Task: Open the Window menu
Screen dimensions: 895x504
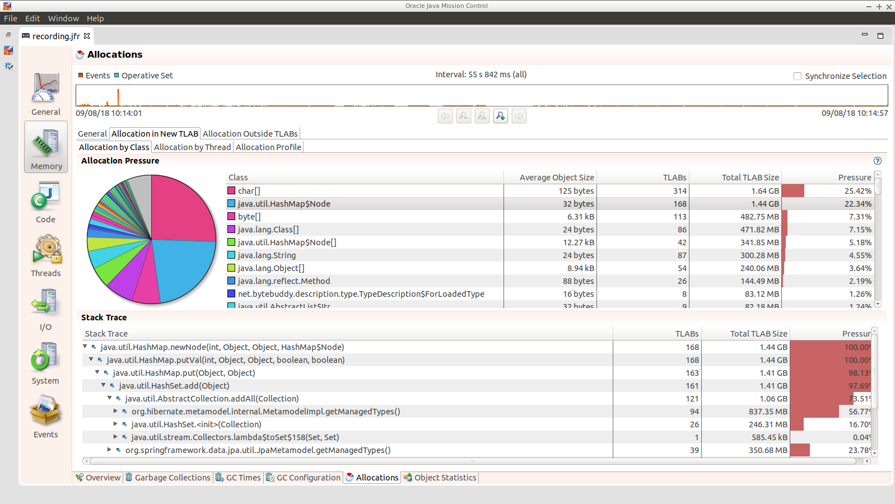Action: (x=63, y=18)
